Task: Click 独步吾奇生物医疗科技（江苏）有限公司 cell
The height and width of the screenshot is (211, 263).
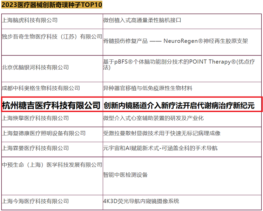Action: coord(52,42)
